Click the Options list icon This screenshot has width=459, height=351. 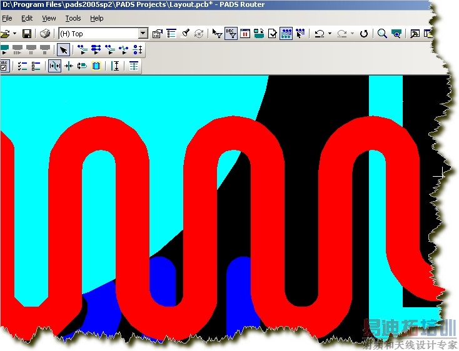click(x=171, y=34)
